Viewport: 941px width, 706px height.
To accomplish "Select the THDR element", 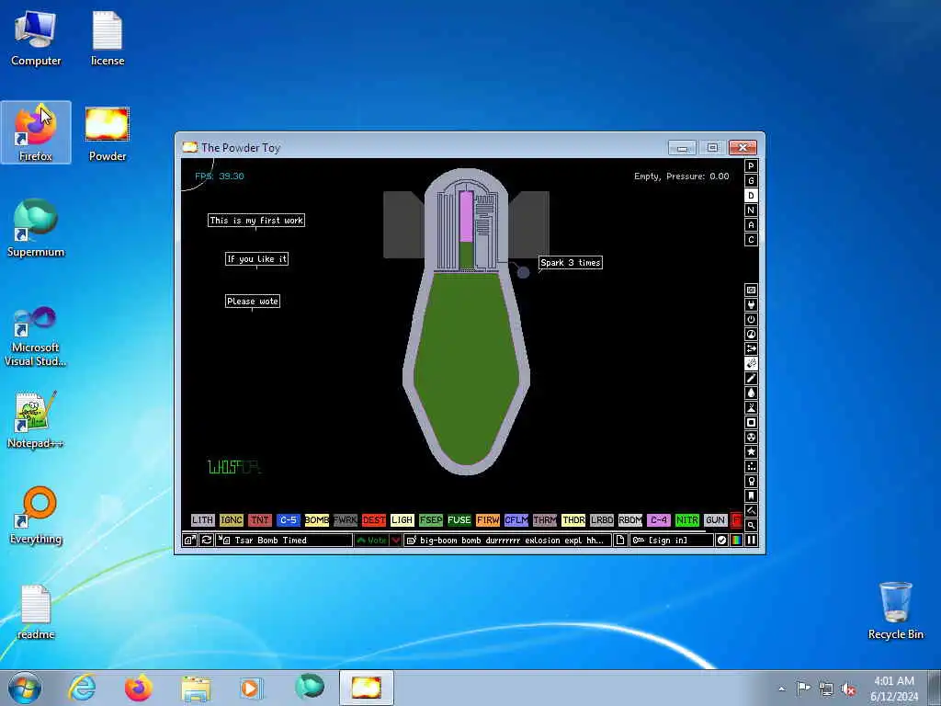I will 573,520.
